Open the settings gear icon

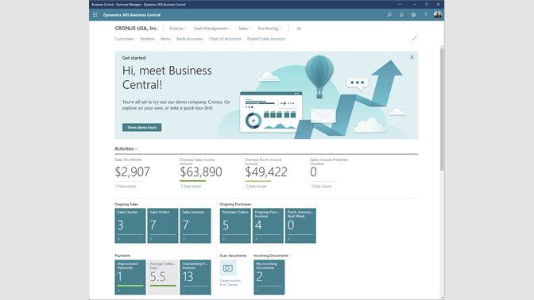pos(413,15)
